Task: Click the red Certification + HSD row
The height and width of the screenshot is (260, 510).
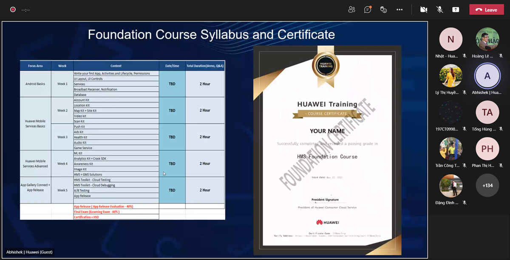Action: coord(116,217)
